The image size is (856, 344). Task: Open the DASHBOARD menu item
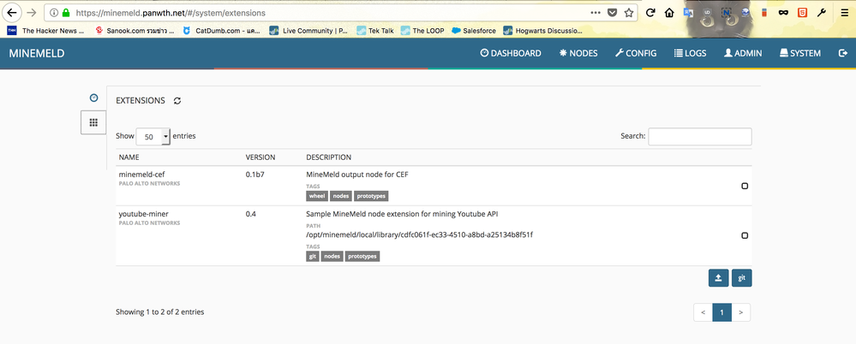coord(511,53)
